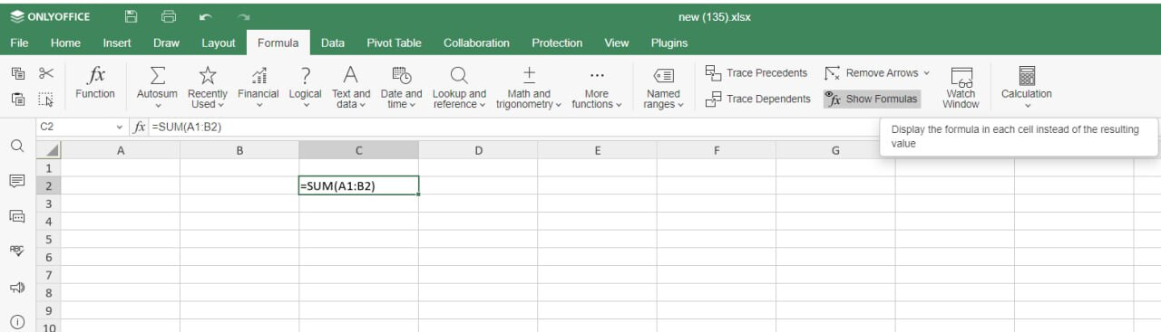Open the Search panel in sidebar
1161x332 pixels.
pyautogui.click(x=17, y=146)
